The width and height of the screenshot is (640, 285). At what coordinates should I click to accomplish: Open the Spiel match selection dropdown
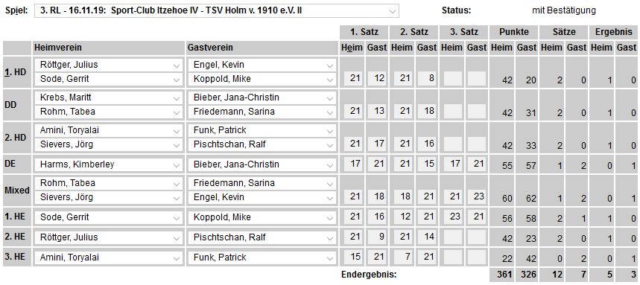click(216, 11)
